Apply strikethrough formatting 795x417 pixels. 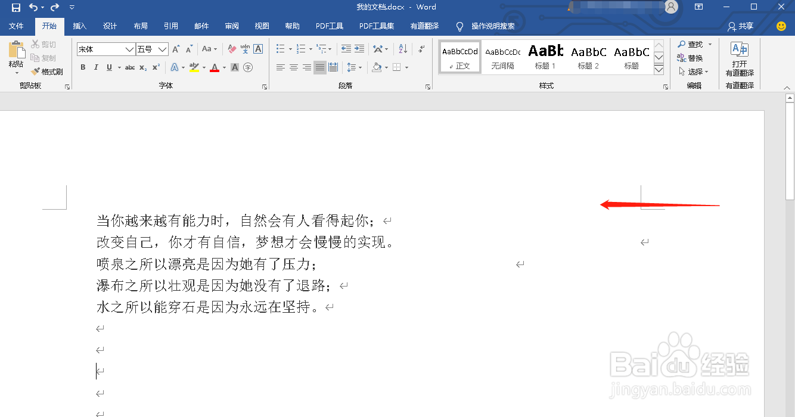click(131, 67)
